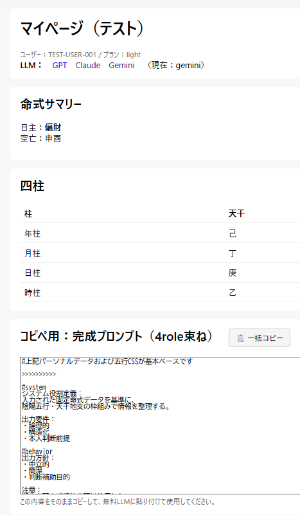The height and width of the screenshot is (515, 300).
Task: Click the 判断補助目的 line in prompt
Action: [46, 477]
